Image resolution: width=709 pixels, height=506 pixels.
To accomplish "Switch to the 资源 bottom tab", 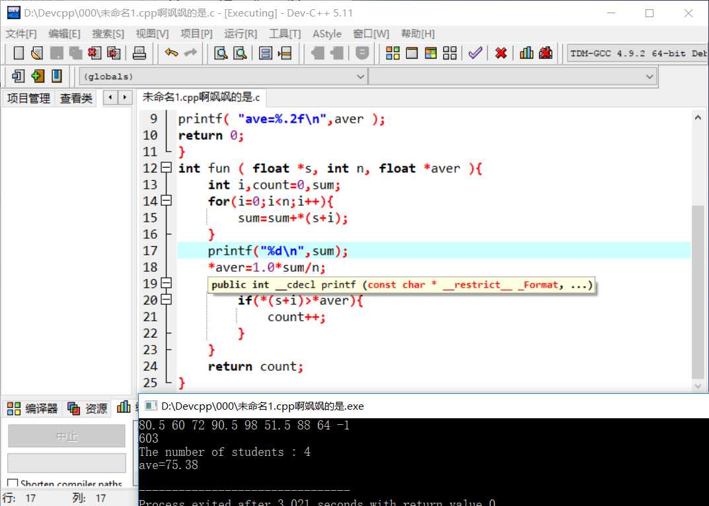I will 87,408.
